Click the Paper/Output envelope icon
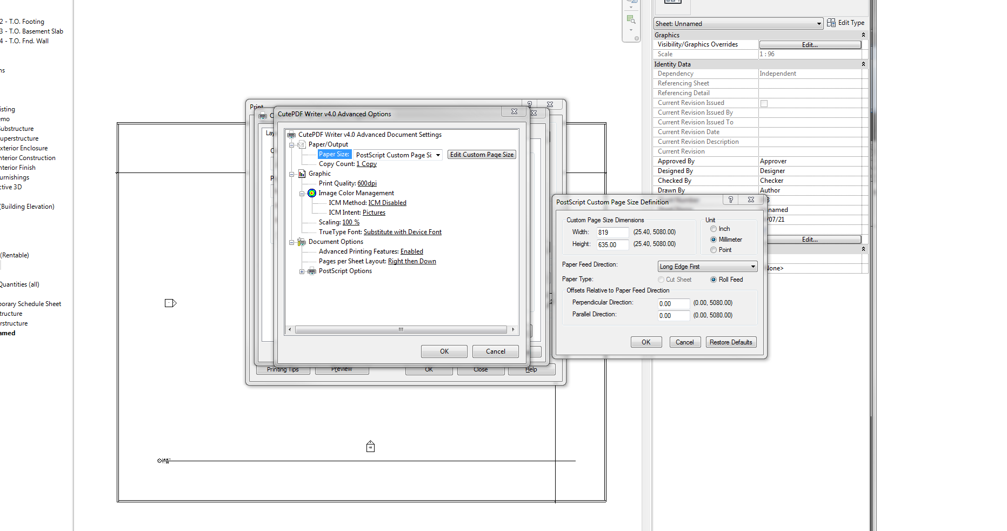Screen dimensions: 1007x531 pos(301,144)
